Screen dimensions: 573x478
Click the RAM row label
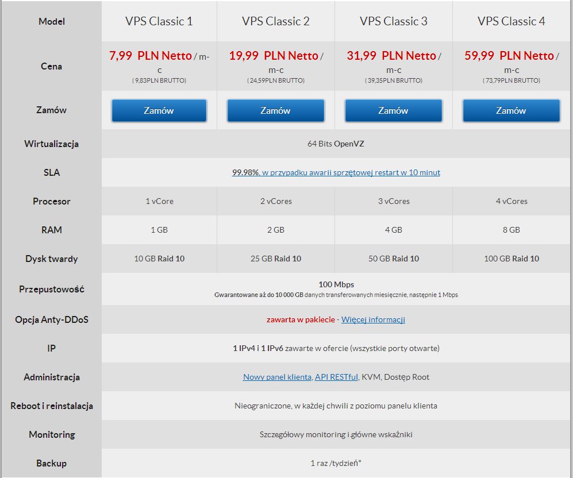(52, 230)
